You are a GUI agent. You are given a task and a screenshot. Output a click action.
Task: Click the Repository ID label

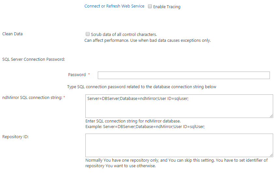coord(15,137)
